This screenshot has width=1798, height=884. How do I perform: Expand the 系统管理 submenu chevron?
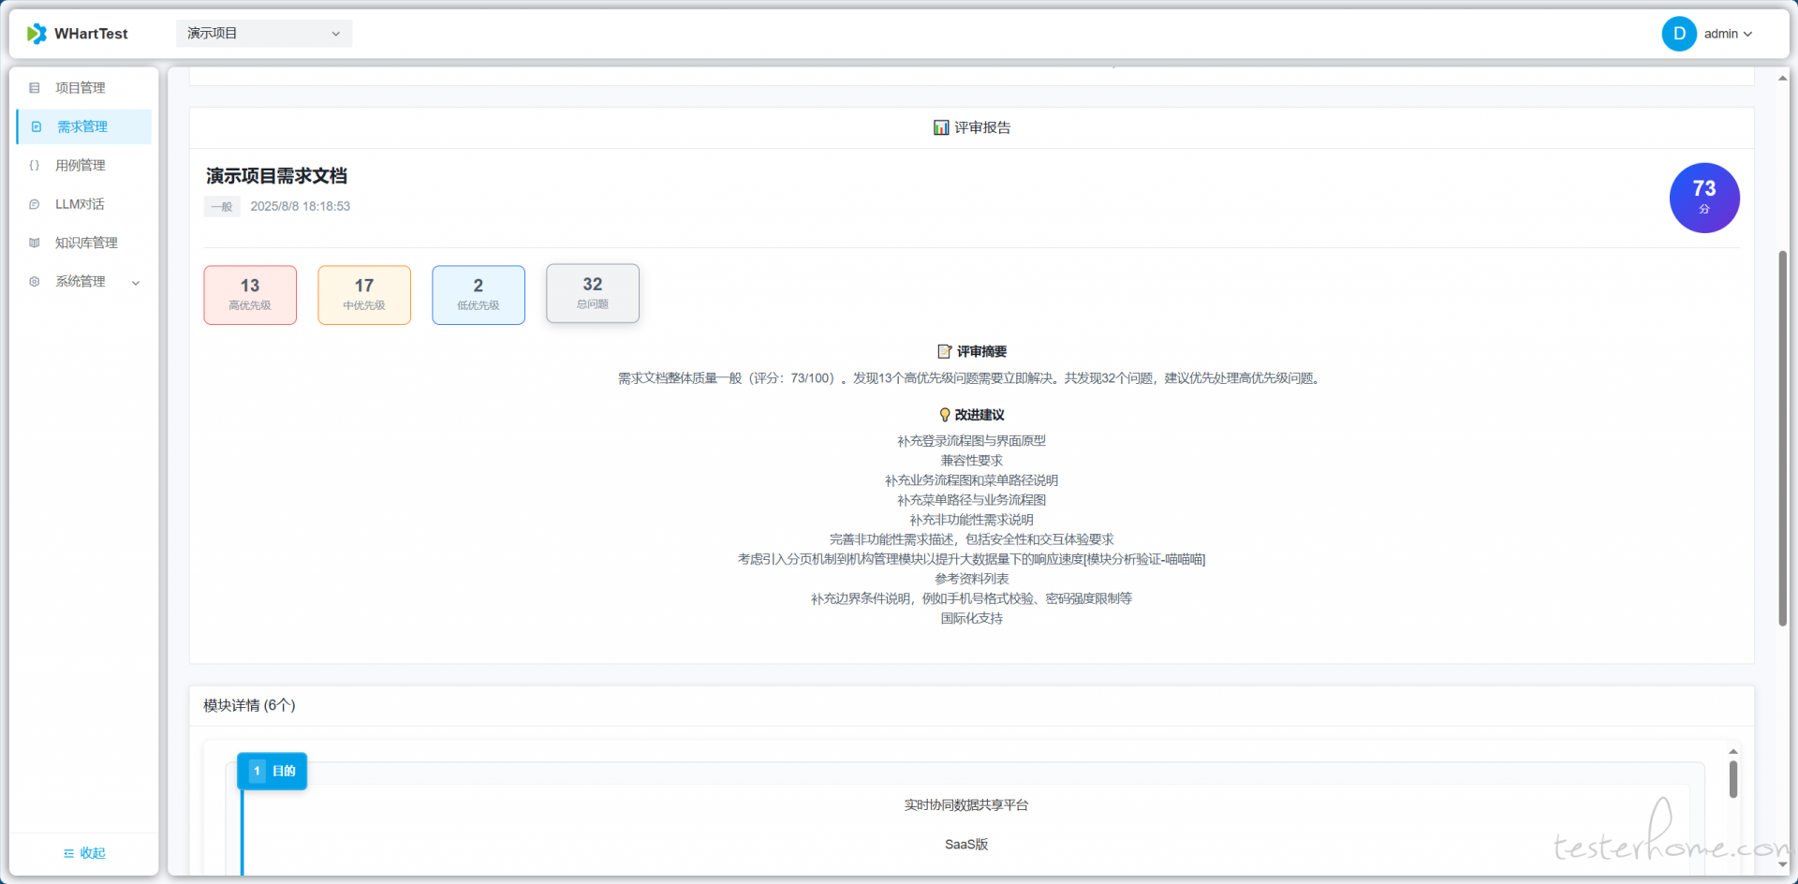(x=136, y=283)
